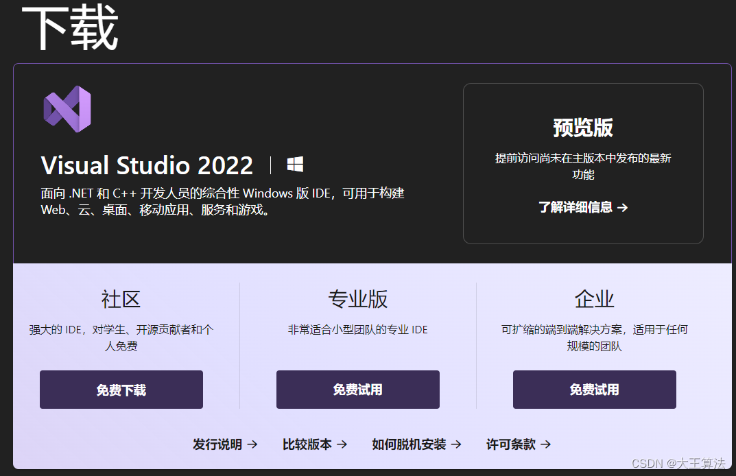
Task: Click 免费下载 button under 社区
Action: click(121, 390)
